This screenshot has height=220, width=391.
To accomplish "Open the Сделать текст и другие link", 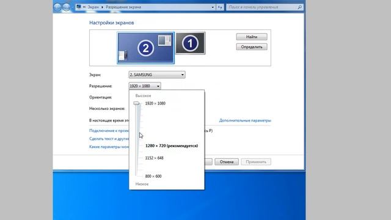I will 109,139.
